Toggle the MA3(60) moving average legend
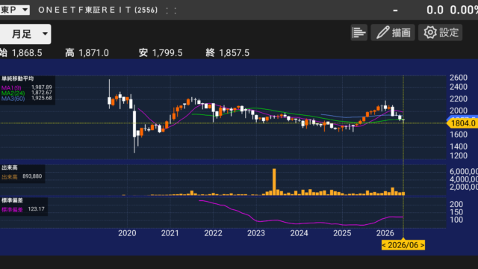Image resolution: width=478 pixels, height=269 pixels. click(x=13, y=98)
